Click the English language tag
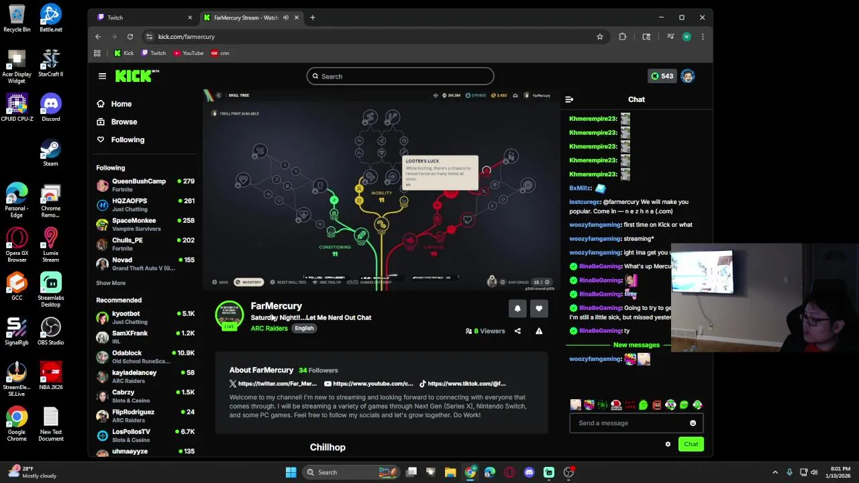The image size is (859, 483). coord(304,328)
